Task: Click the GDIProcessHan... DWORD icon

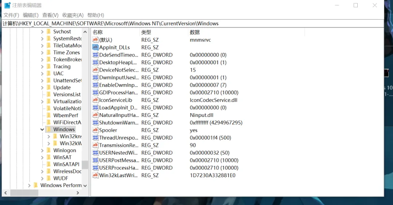Action: point(95,92)
